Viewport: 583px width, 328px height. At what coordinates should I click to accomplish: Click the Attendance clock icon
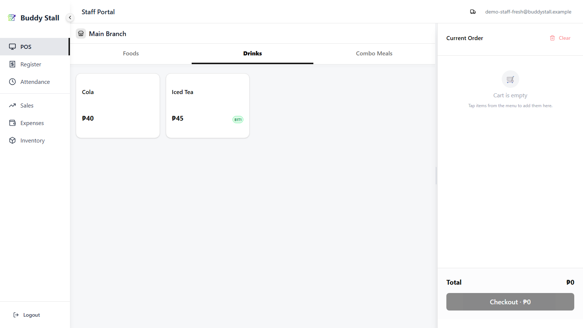12,82
